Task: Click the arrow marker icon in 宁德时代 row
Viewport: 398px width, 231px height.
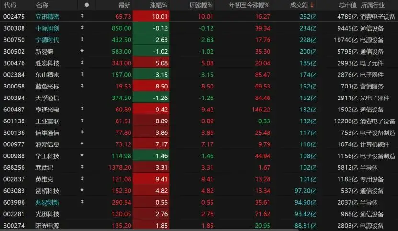Action: (x=82, y=40)
